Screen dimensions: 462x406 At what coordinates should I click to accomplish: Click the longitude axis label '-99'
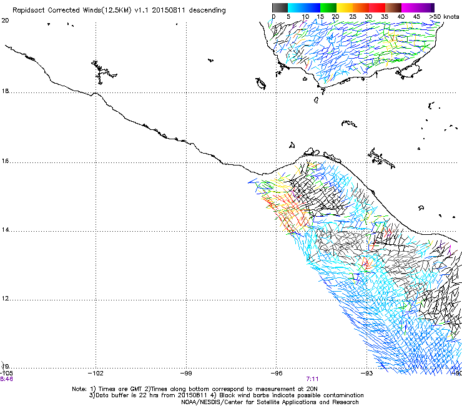[186, 374]
